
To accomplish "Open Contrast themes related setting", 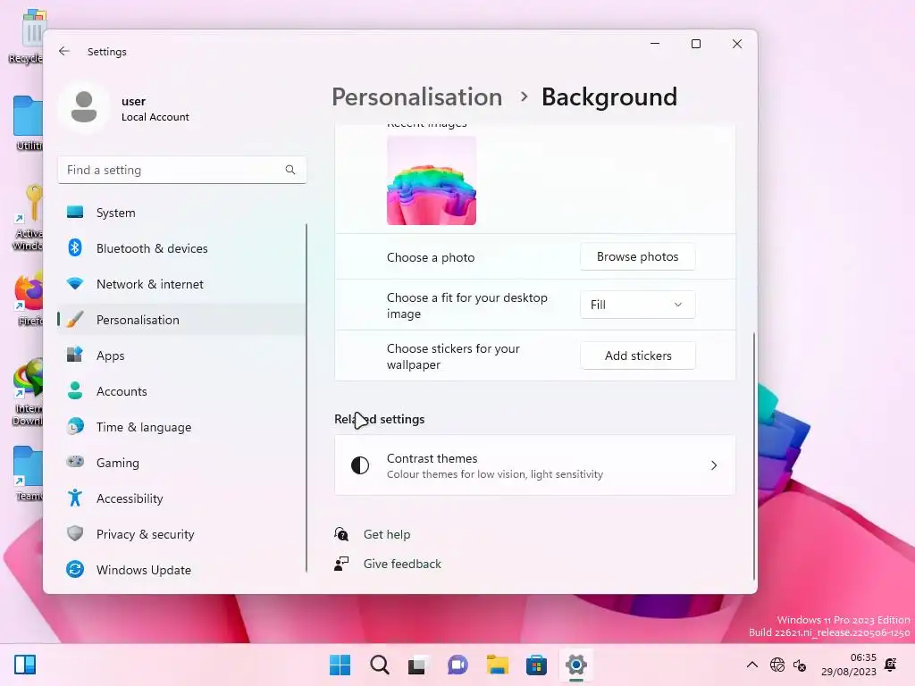I will click(x=535, y=465).
